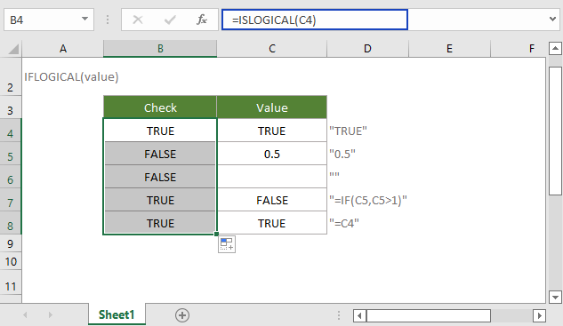Select row 6 header
The image size is (563, 326).
(x=11, y=177)
